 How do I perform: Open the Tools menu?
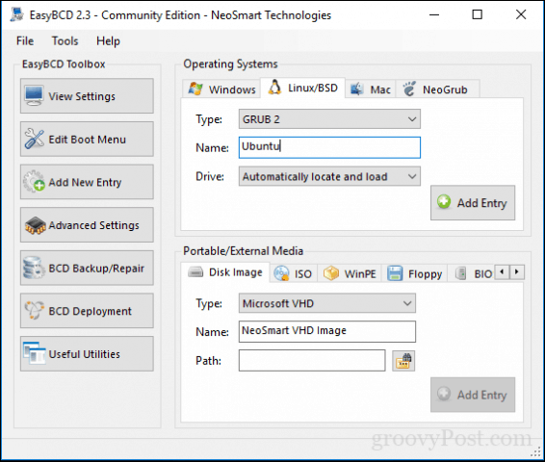[65, 41]
